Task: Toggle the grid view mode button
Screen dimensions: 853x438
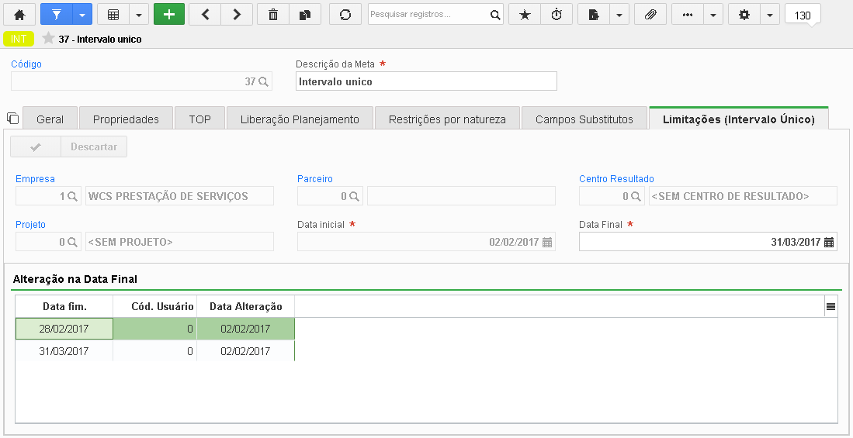Action: [113, 15]
